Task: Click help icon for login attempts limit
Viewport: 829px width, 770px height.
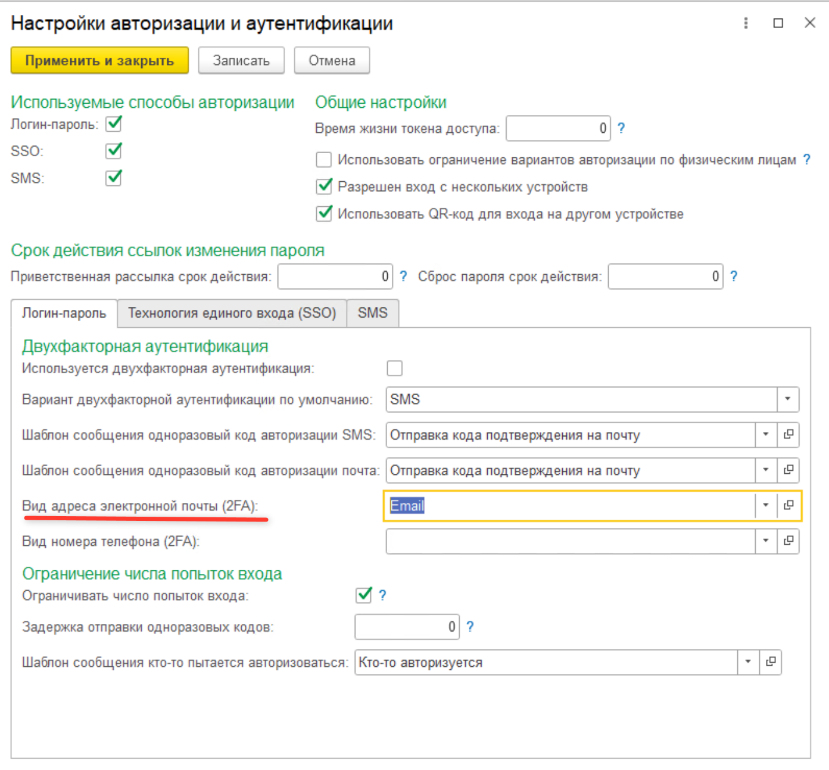Action: [382, 595]
